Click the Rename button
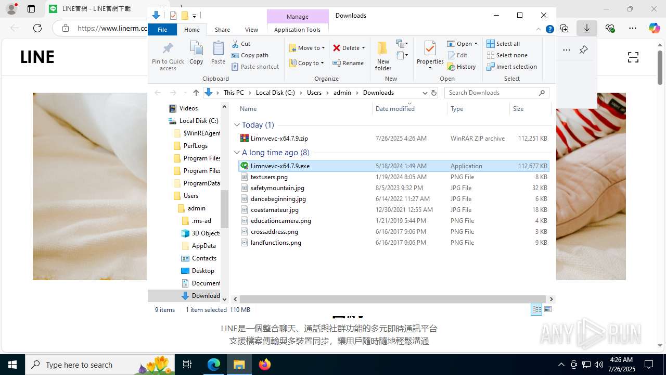The image size is (666, 375). point(348,63)
